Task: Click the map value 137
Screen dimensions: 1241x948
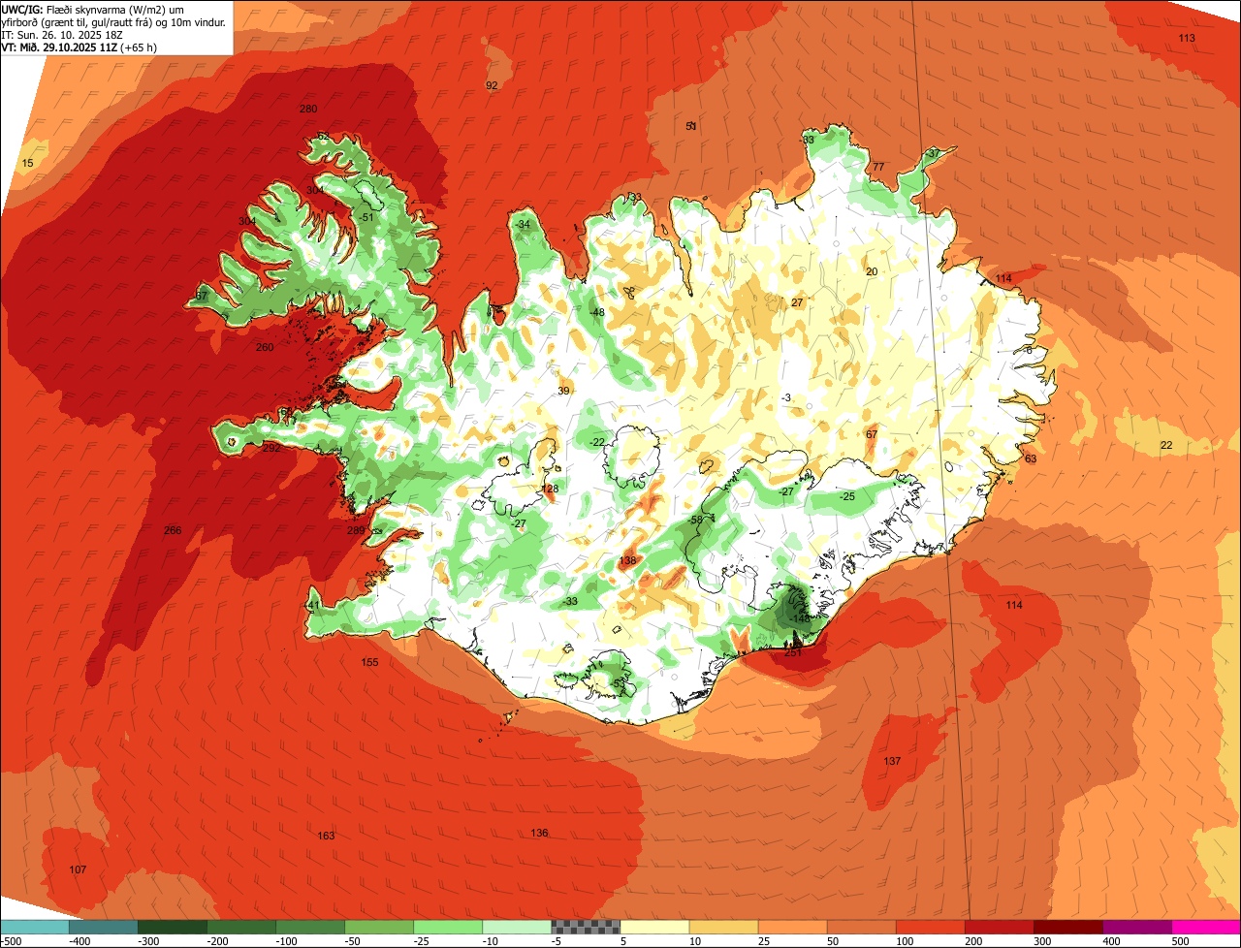Action: pos(892,761)
